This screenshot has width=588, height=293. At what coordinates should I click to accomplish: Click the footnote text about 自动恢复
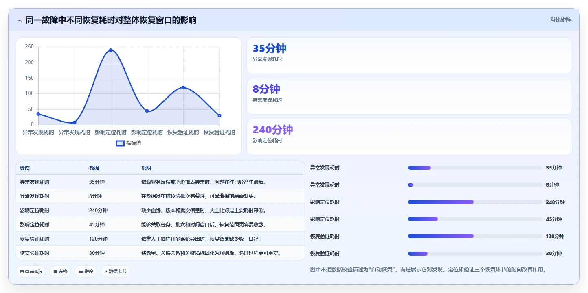tap(428, 269)
